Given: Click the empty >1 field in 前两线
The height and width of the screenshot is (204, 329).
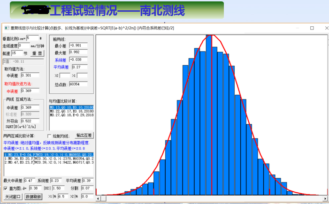Looking at the screenshot, I should point(82,76).
